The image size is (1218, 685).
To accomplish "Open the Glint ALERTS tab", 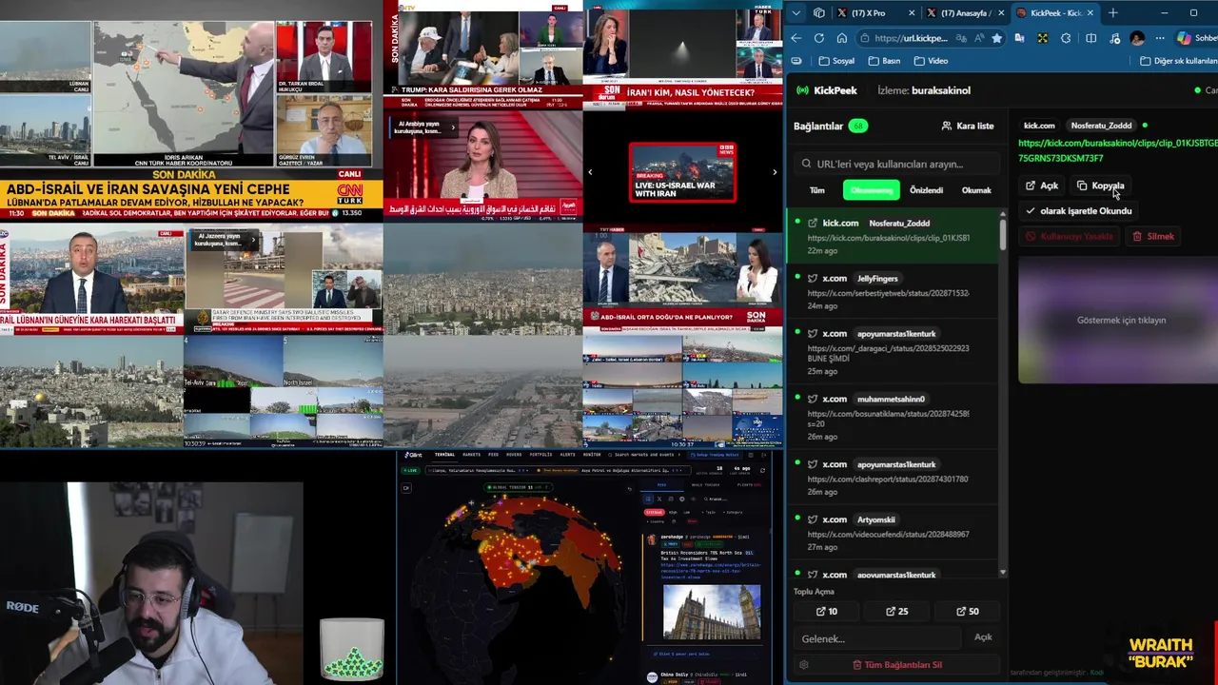I will pyautogui.click(x=567, y=455).
